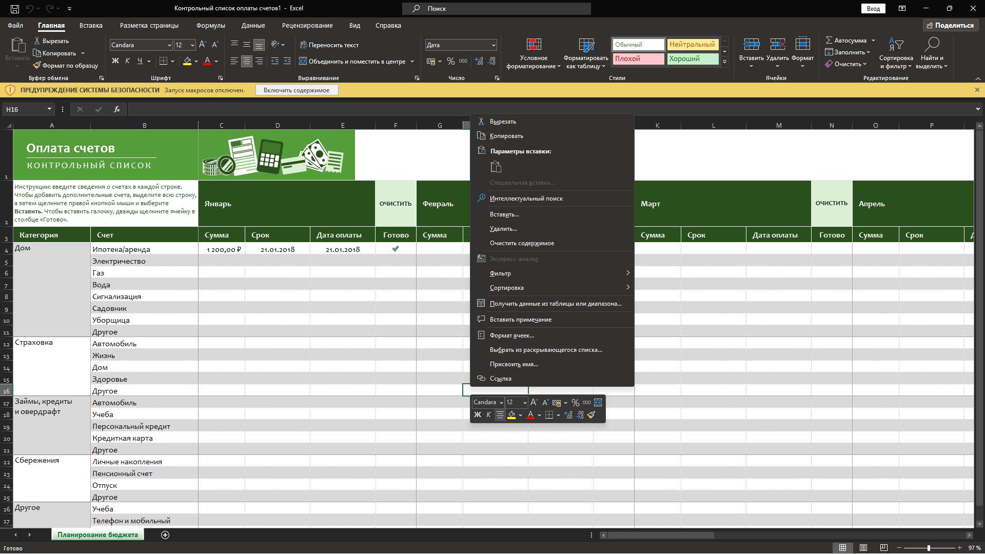Click the Percent Style icon in ribbon
Viewport: 985px width, 554px height.
click(450, 61)
